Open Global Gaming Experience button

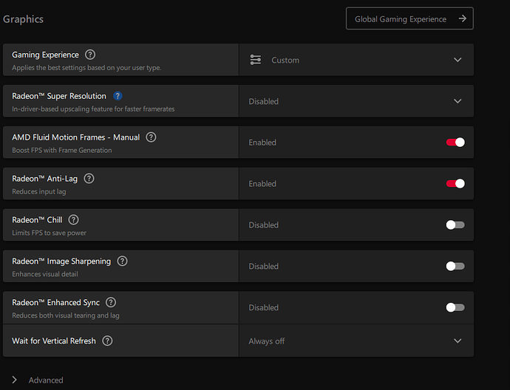click(x=409, y=18)
